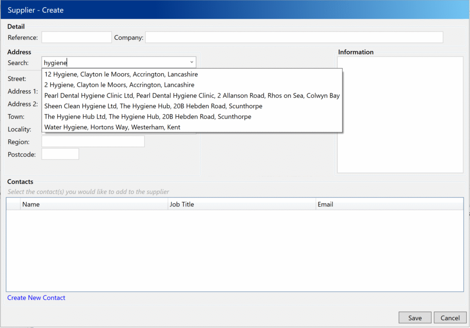This screenshot has width=470, height=328.
Task: Select '2 Hygiene, Clayton le Moors' suggestion
Action: 119,85
